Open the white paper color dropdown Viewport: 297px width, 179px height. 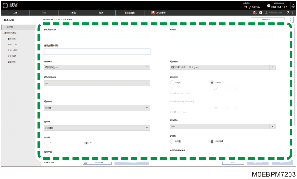point(223,127)
